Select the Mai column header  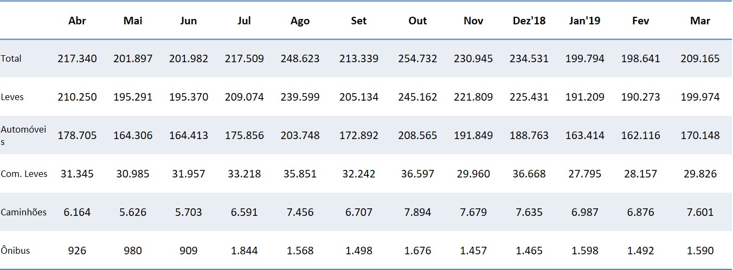(133, 21)
